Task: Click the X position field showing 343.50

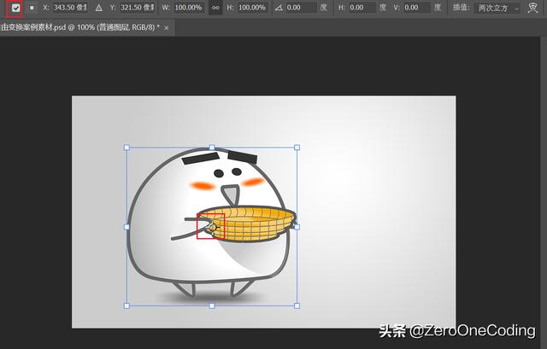Action: click(69, 8)
